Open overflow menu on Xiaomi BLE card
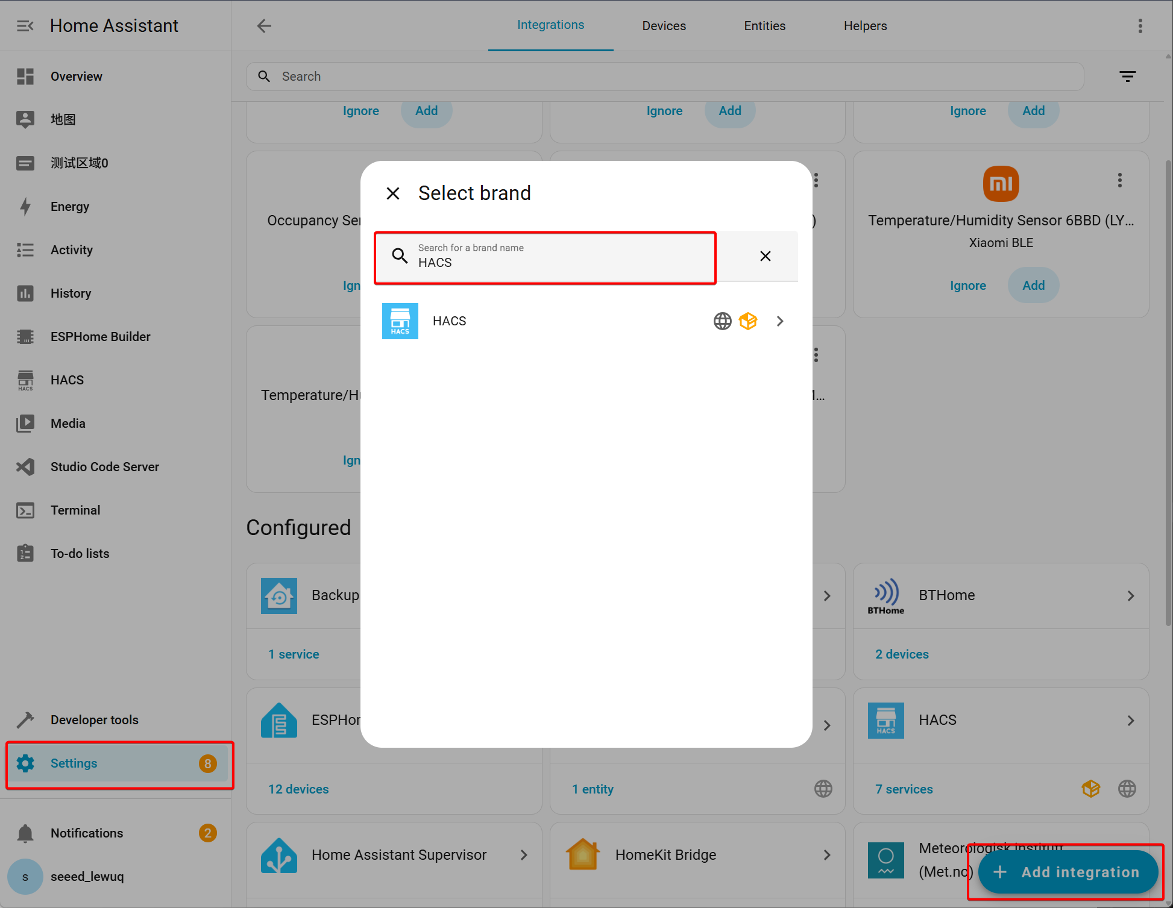 coord(1119,180)
